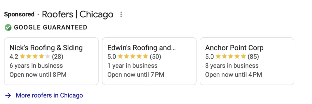The height and width of the screenshot is (104, 312).
Task: Click Edwin's Roofing five-star rating icons
Action: coord(133,56)
